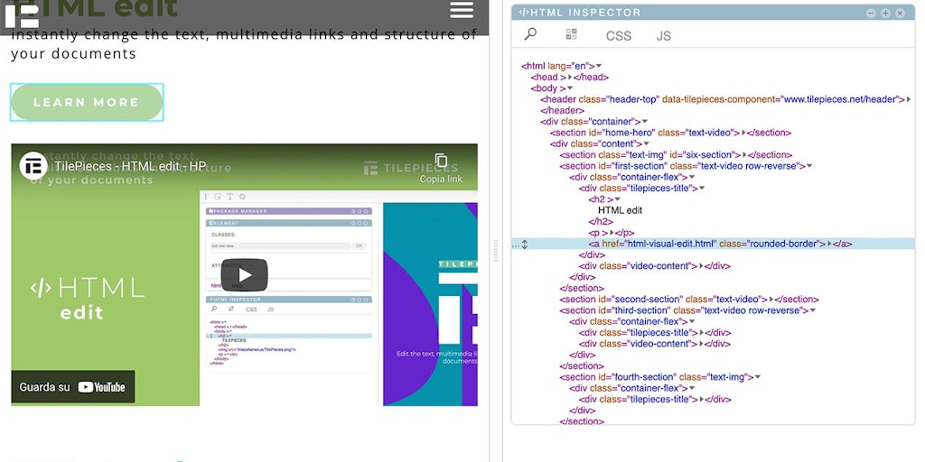The height and width of the screenshot is (462, 925).
Task: Collapse the div class="container" node
Action: point(645,122)
